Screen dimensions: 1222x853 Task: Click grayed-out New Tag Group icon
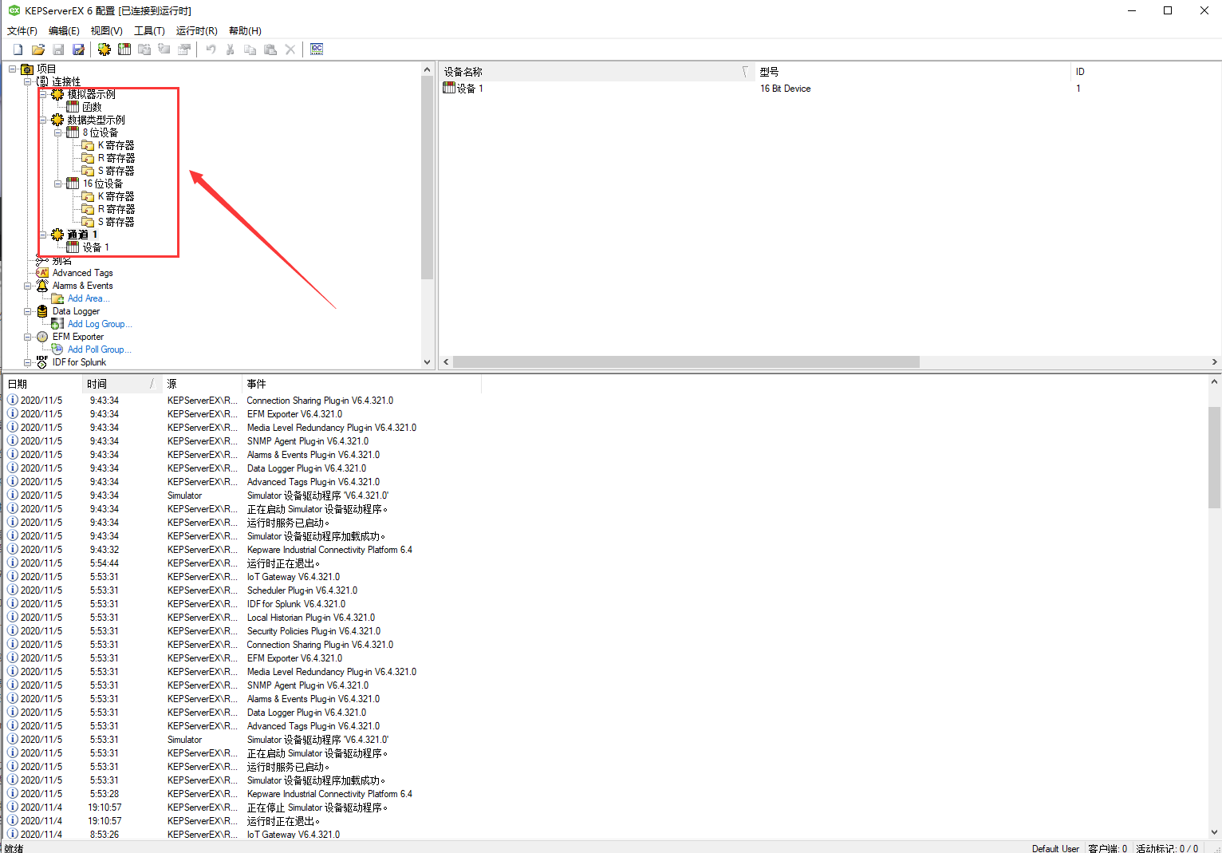click(144, 49)
